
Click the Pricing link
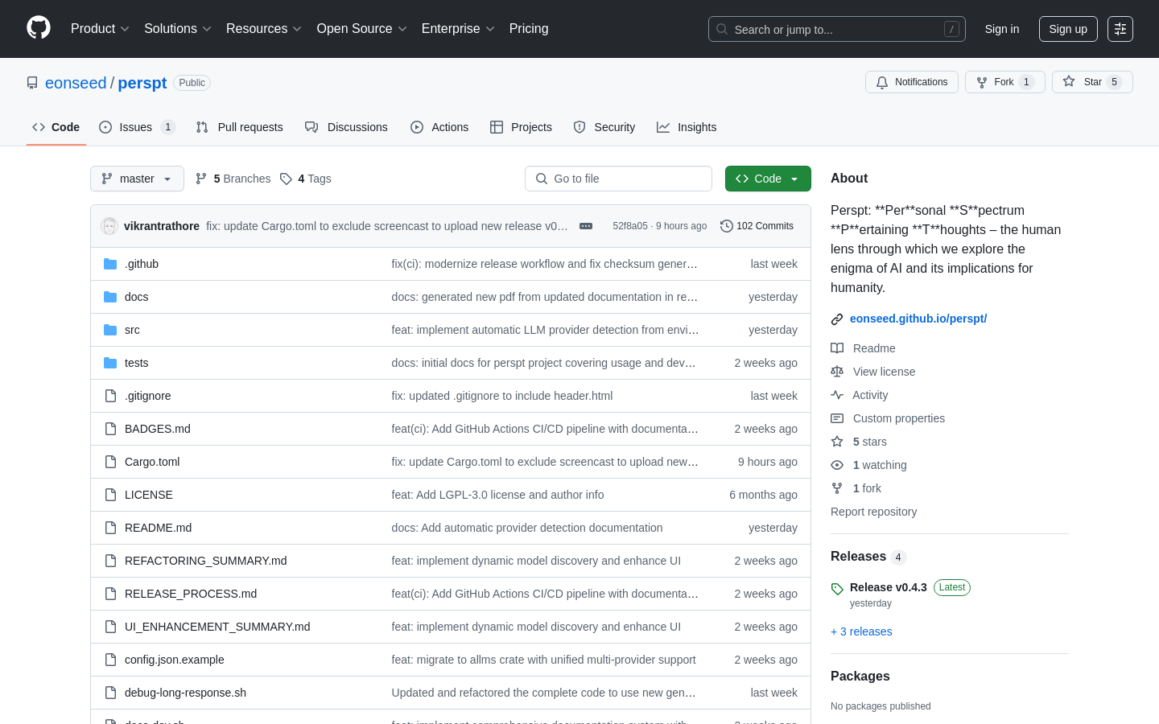[x=529, y=29]
